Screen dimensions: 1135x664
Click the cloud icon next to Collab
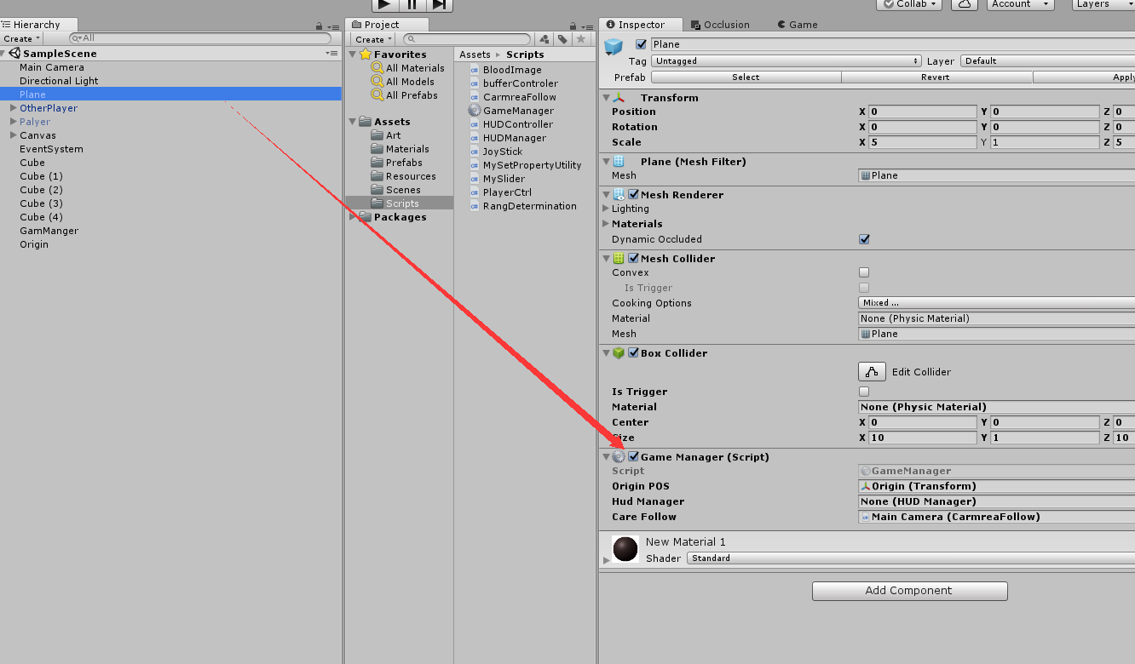click(963, 4)
